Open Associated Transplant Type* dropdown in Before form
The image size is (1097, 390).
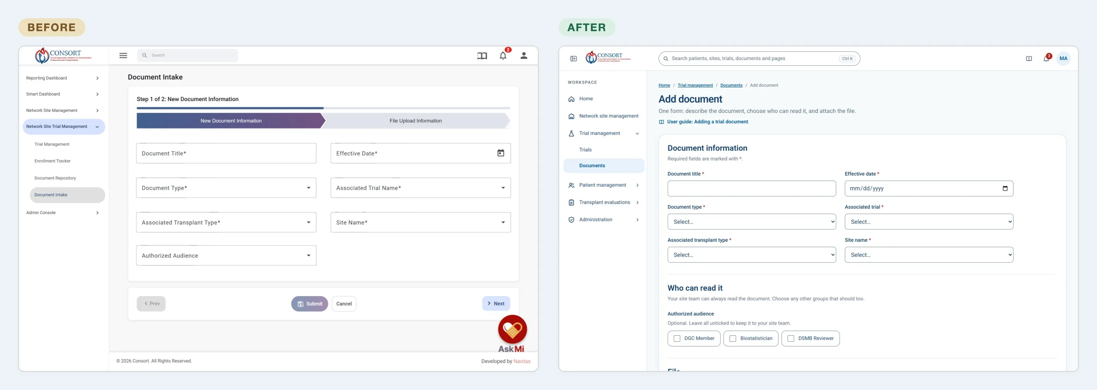pos(226,222)
